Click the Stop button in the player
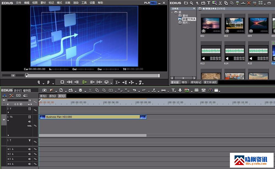The height and width of the screenshot is (169, 275). [x=62, y=82]
